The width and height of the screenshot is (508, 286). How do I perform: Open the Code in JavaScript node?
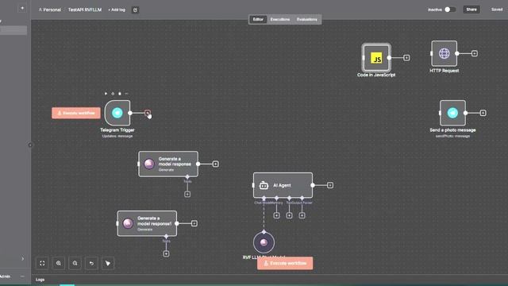click(376, 58)
